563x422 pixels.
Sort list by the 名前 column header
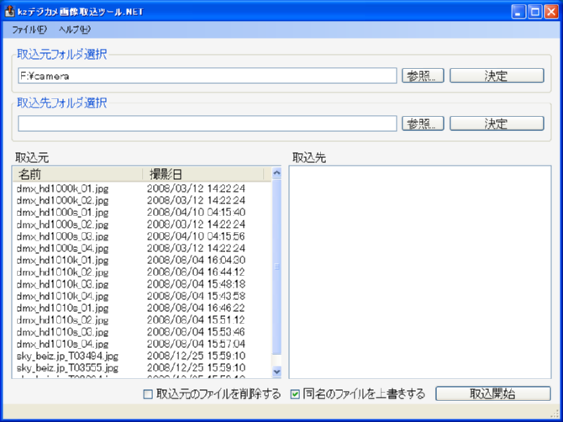pos(77,174)
